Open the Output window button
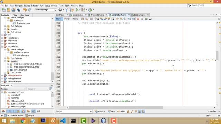The height and width of the screenshot is (124, 221). 30,116
